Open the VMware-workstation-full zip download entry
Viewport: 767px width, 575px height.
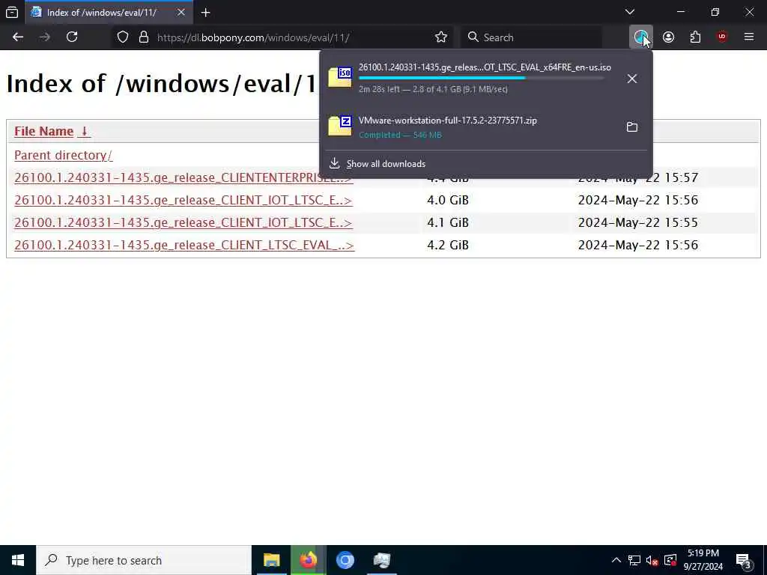[x=470, y=127]
